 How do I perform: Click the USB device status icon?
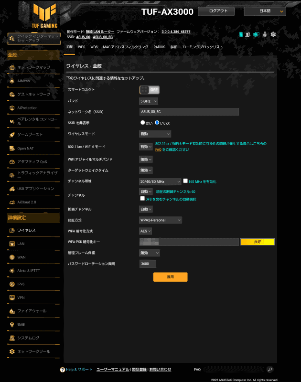point(265,34)
